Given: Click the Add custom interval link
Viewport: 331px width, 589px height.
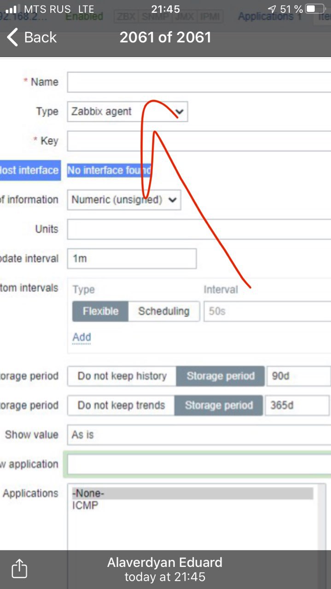Looking at the screenshot, I should click(81, 337).
